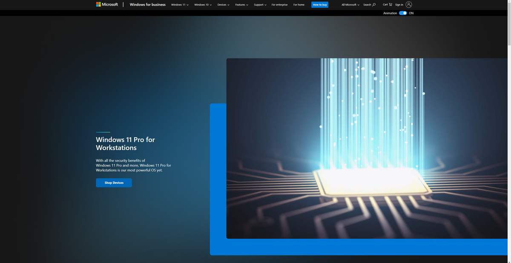
Task: Click the scrollbar down arrow
Action: (509, 261)
